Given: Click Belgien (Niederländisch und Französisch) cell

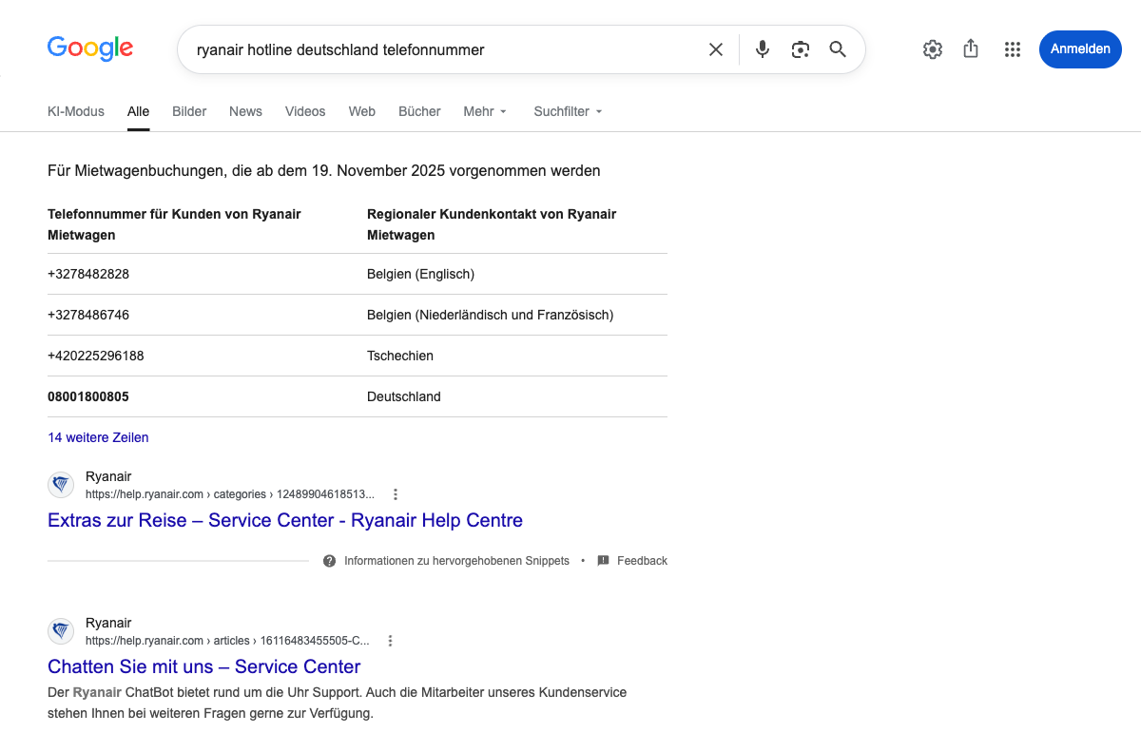Looking at the screenshot, I should (491, 315).
